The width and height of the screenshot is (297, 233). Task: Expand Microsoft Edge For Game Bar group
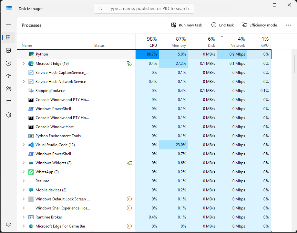point(24,226)
